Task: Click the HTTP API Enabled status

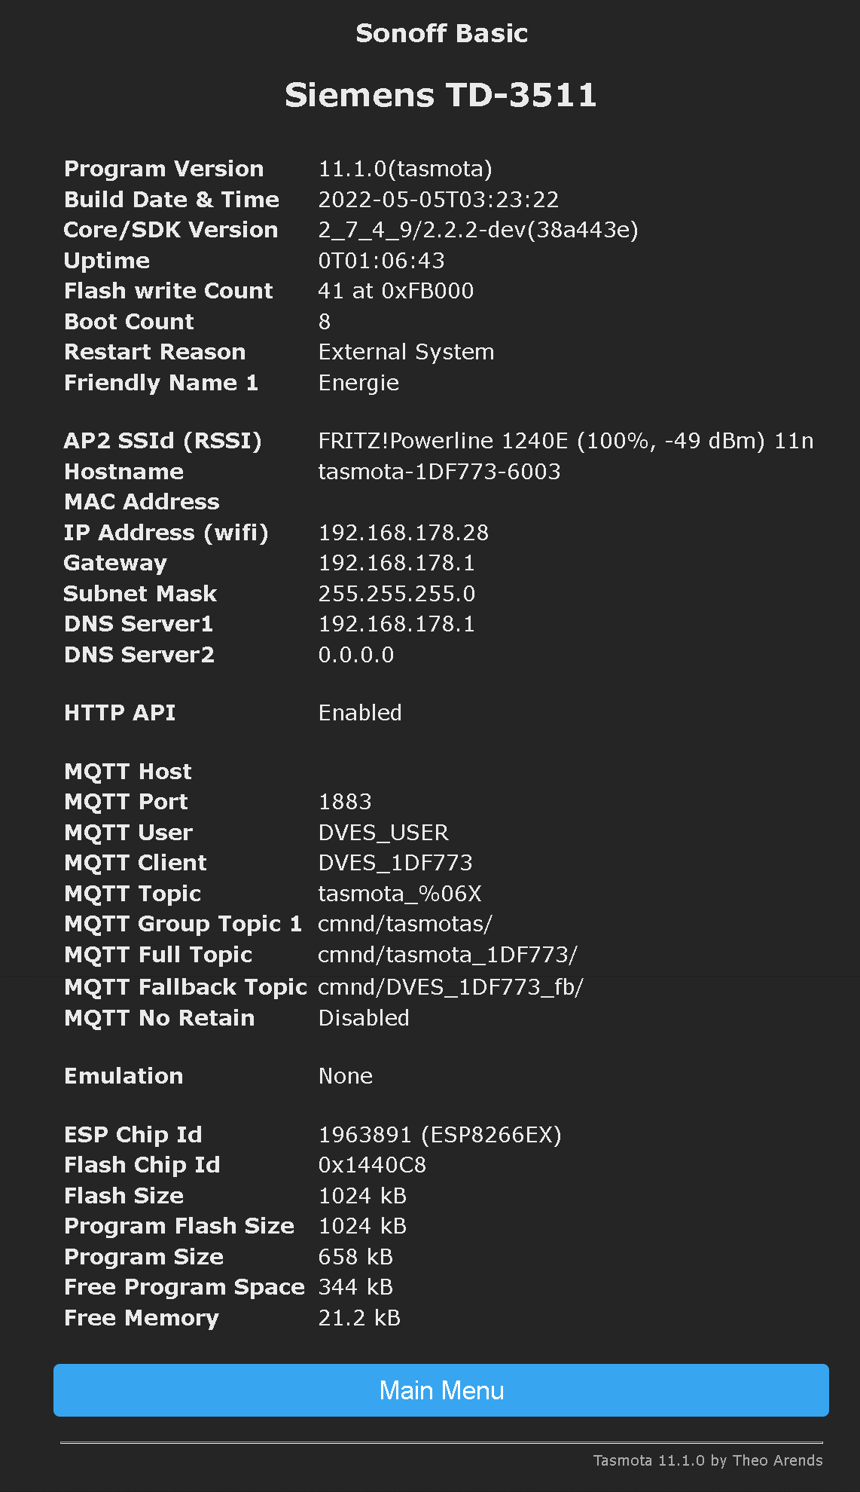Action: tap(360, 713)
